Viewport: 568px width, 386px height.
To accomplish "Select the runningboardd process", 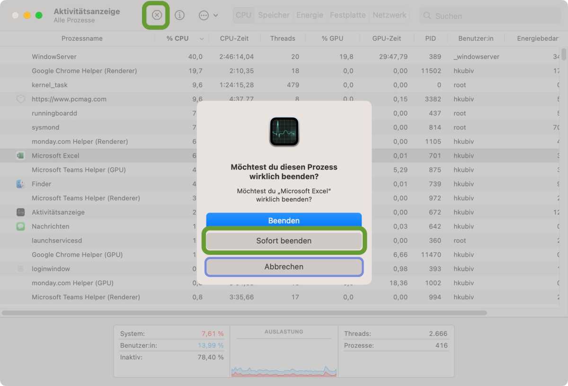I will (x=54, y=113).
